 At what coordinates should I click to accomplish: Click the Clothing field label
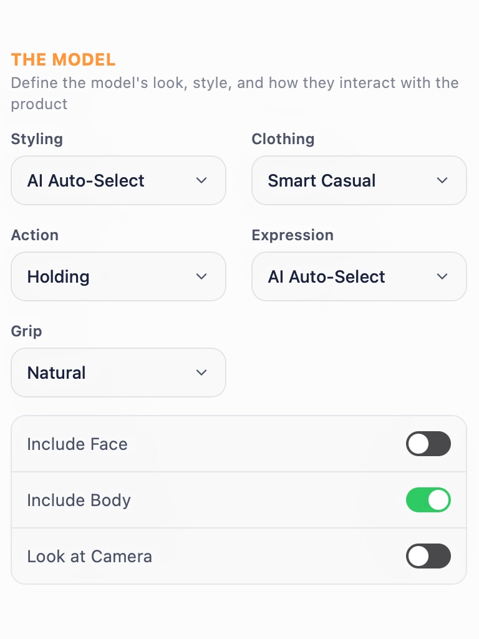tap(283, 139)
